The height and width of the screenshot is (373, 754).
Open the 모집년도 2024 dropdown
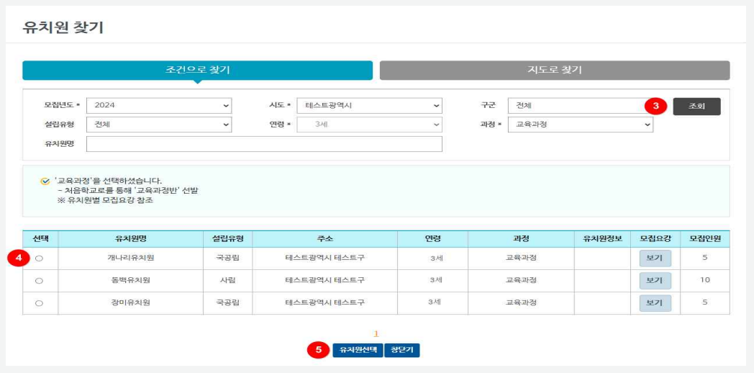pos(159,105)
